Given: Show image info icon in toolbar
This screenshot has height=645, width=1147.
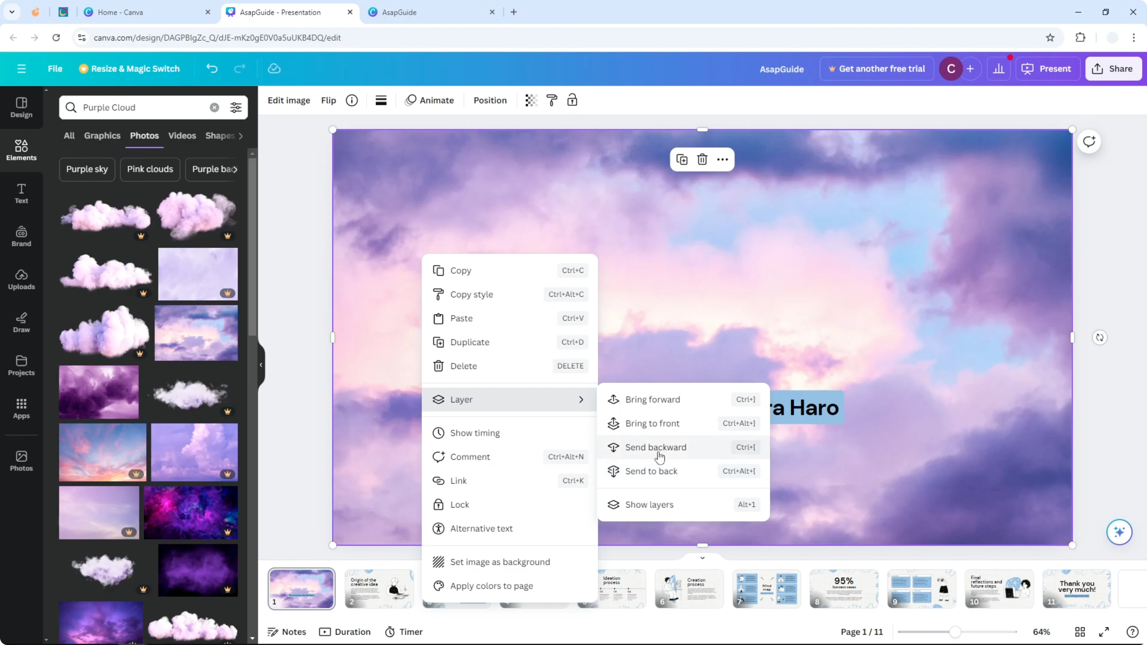Looking at the screenshot, I should click(x=352, y=100).
